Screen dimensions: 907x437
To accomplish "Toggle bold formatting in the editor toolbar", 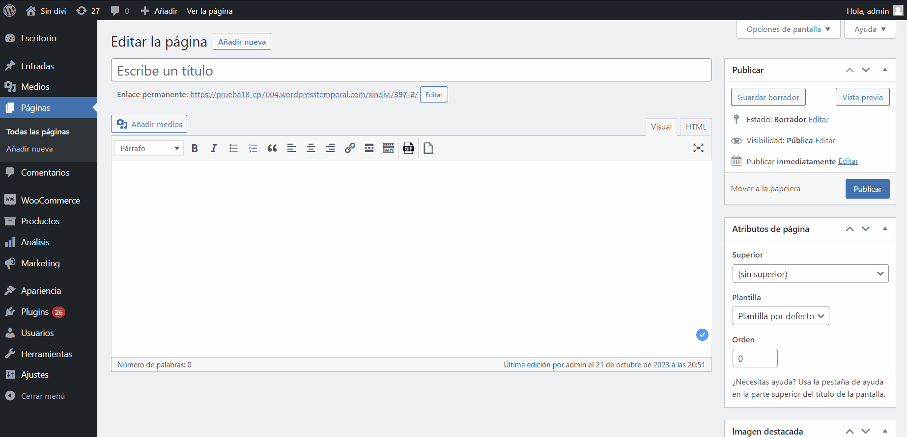I will [x=195, y=148].
